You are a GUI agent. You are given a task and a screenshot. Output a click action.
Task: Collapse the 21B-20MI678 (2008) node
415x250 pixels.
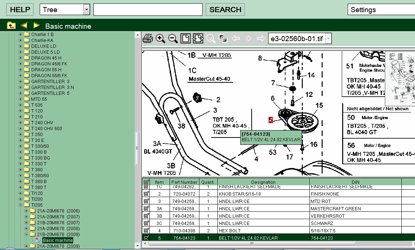tap(26, 235)
